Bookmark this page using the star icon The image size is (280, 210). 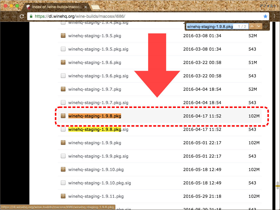(x=265, y=16)
